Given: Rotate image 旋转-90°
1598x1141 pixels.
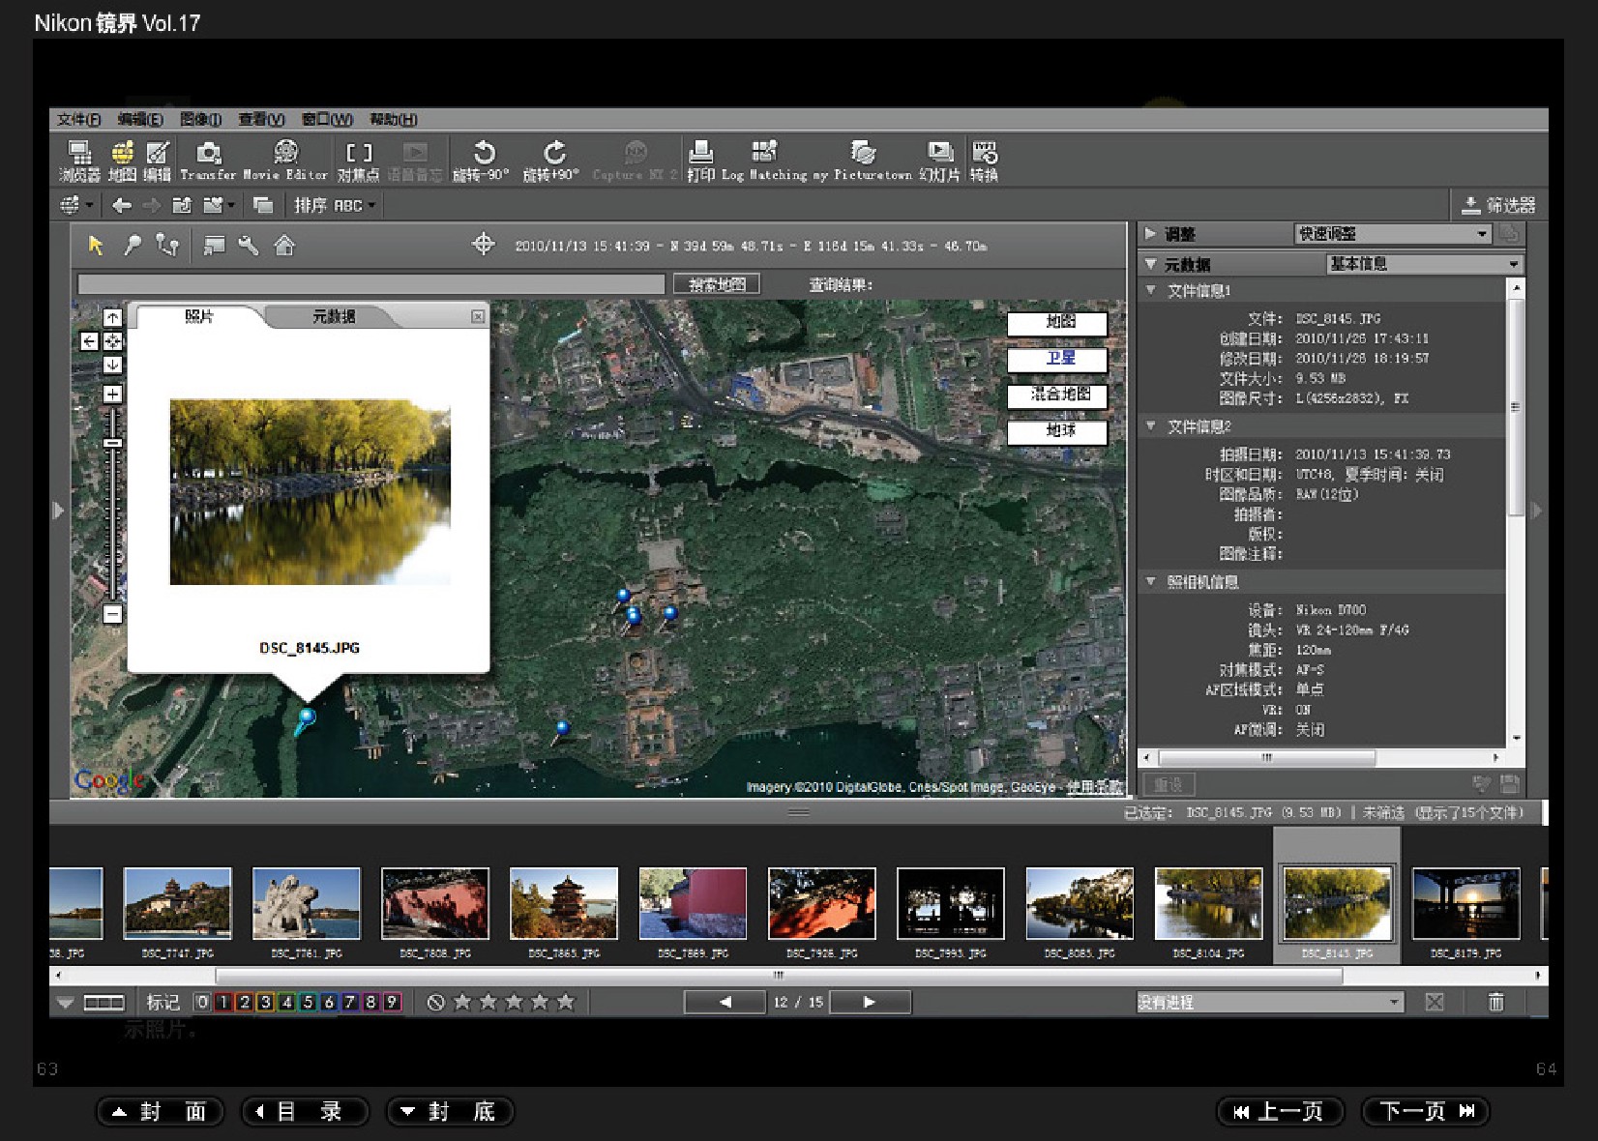Looking at the screenshot, I should (x=482, y=161).
